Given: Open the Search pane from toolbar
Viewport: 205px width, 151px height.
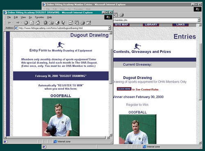Looking at the screenshot, I should (x=45, y=23).
